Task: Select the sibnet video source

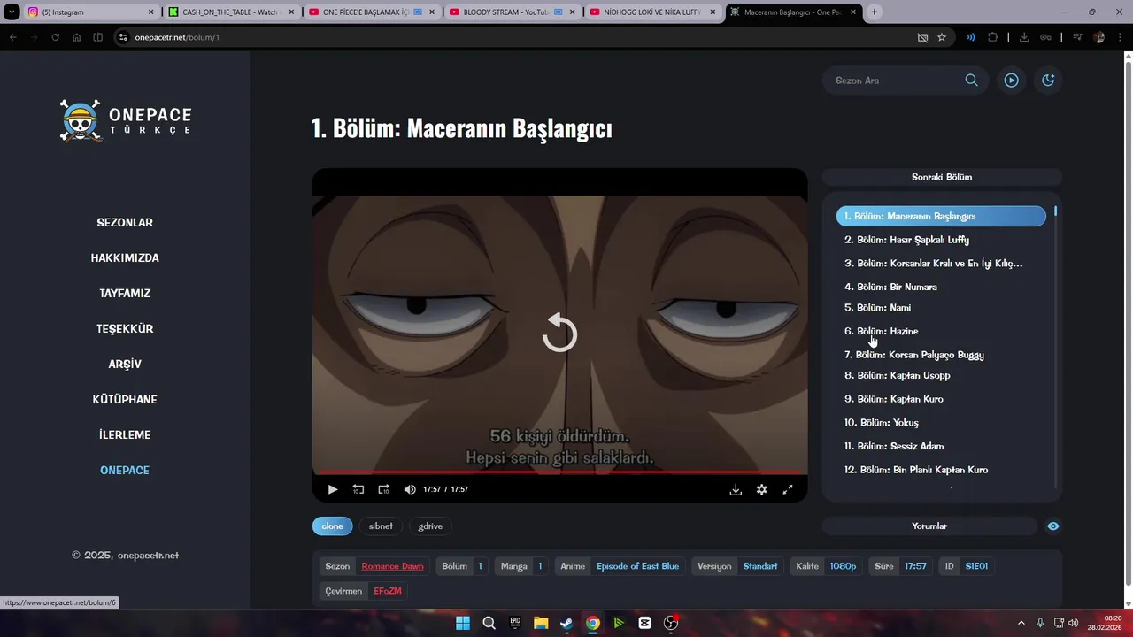Action: [381, 526]
